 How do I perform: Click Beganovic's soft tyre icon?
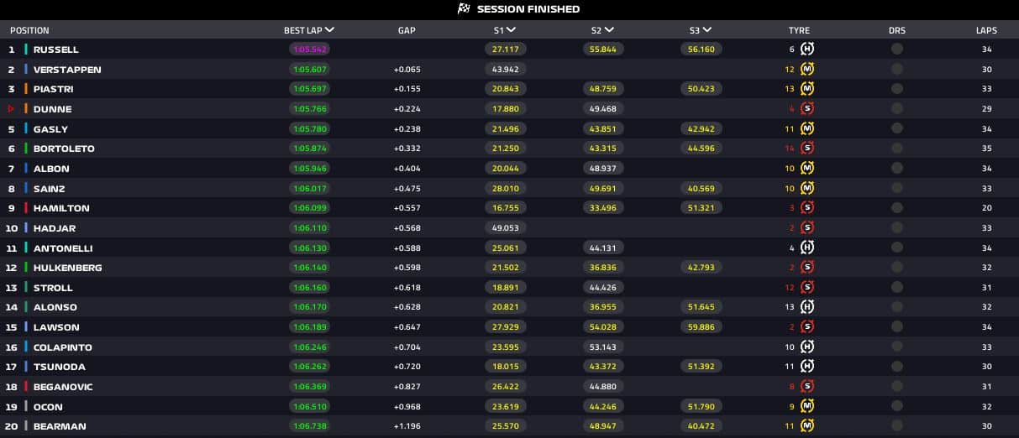[807, 387]
